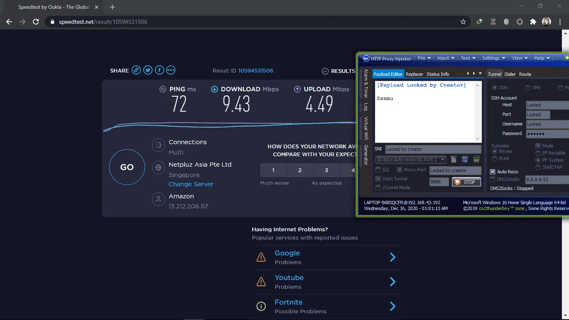Image resolution: width=569 pixels, height=320 pixels.
Task: Switch to the Dialer tab
Action: [x=510, y=74]
